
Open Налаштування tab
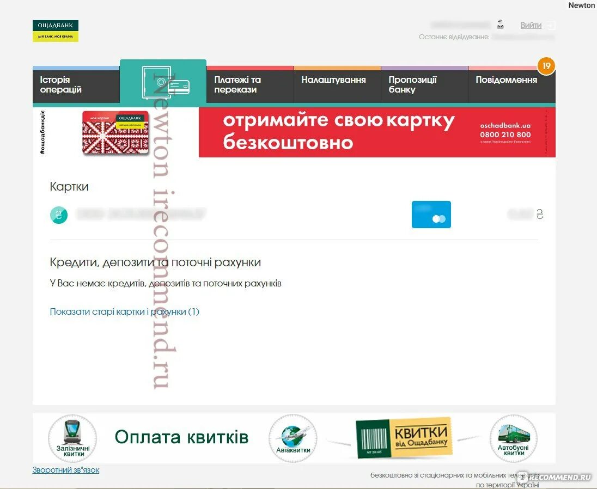[x=337, y=84]
